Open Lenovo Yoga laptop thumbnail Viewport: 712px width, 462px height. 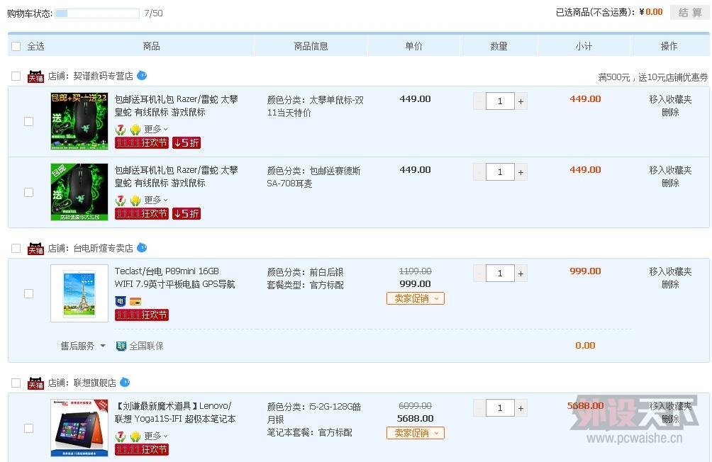point(79,428)
